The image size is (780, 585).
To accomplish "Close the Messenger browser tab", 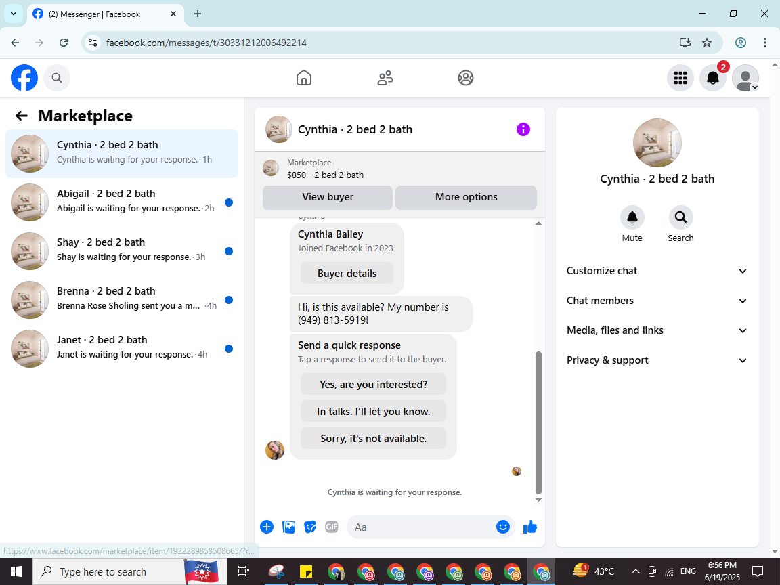I will coord(173,14).
